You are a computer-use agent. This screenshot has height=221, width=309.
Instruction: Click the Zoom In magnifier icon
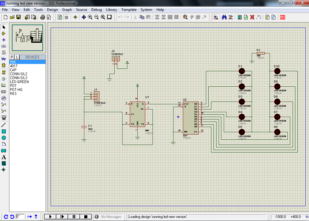coord(90,17)
